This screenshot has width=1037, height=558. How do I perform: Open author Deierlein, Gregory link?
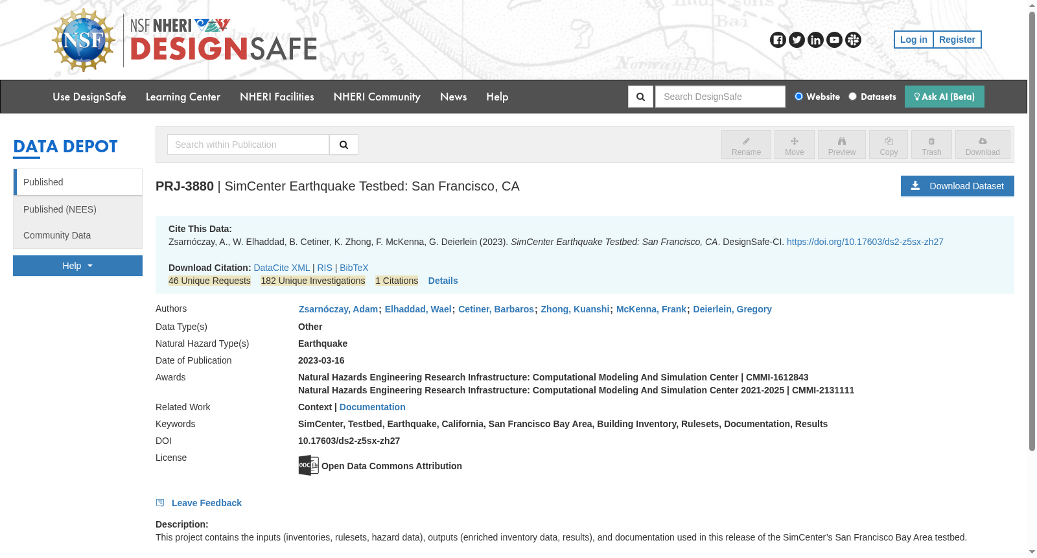tap(732, 309)
